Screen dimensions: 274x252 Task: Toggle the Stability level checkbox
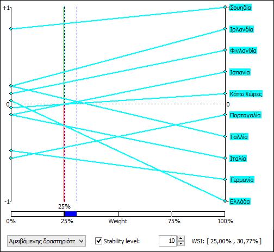point(98,241)
